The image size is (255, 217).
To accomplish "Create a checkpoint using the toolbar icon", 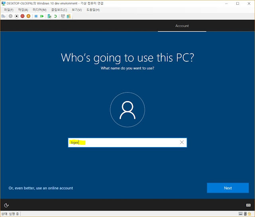I will click(49, 16).
